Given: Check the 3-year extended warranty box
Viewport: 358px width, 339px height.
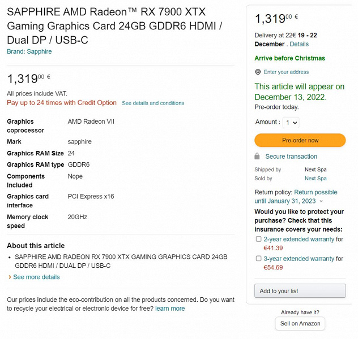Looking at the screenshot, I should [x=258, y=259].
